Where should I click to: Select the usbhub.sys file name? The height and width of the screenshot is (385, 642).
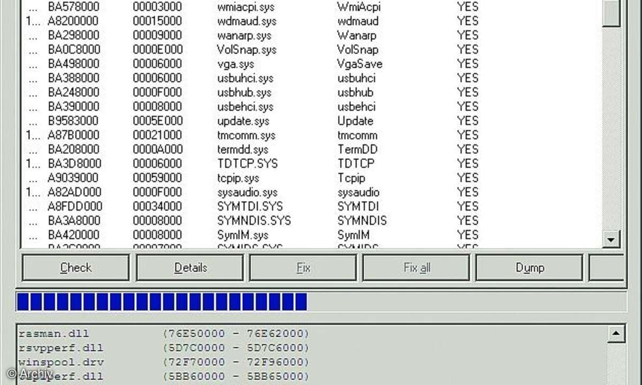click(x=244, y=93)
